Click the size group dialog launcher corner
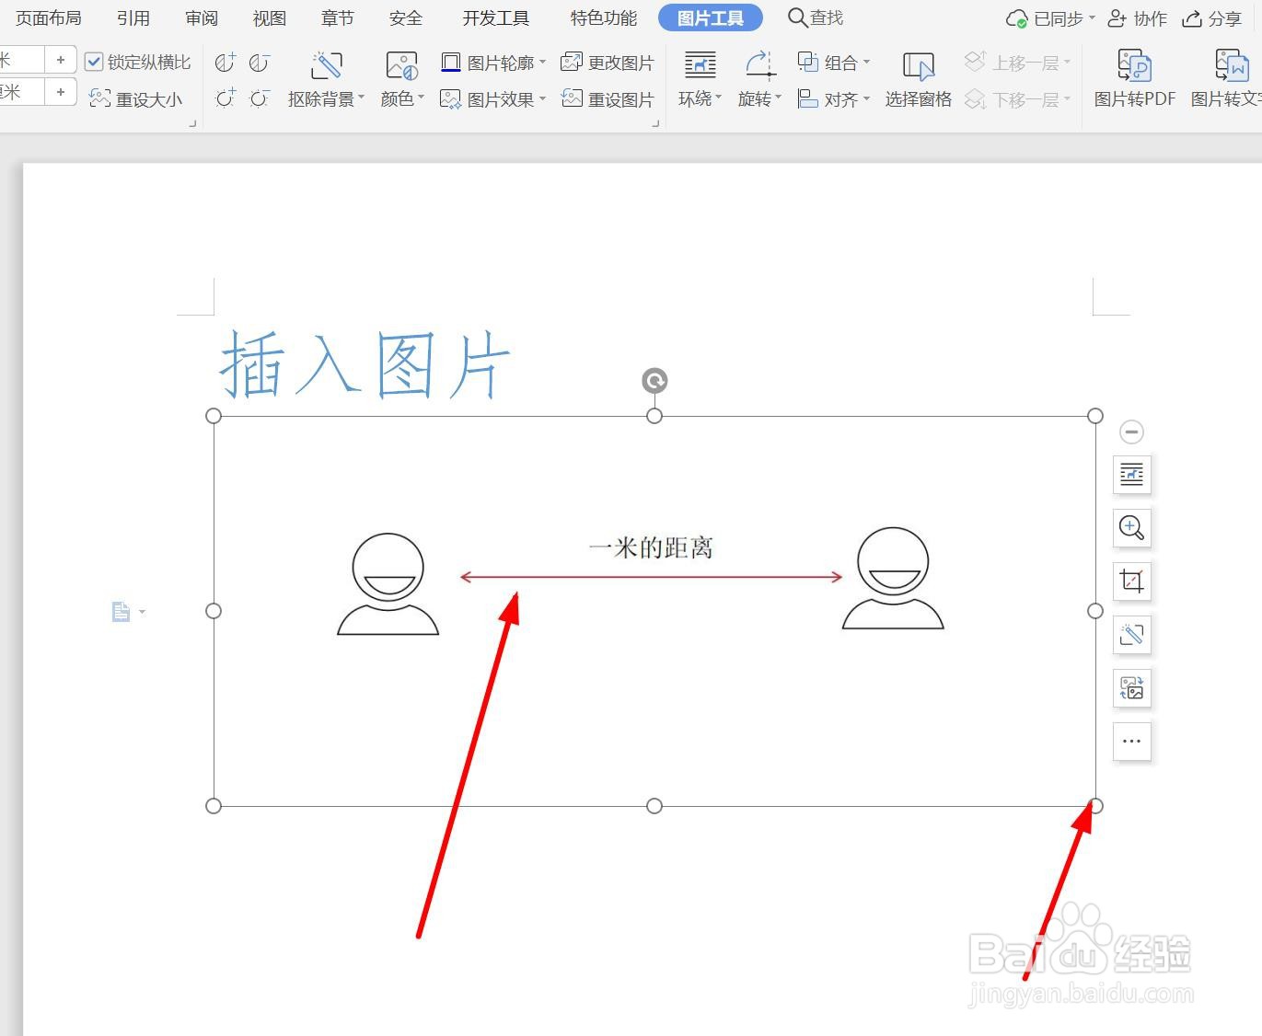Screen dimensions: 1262x1036 click(192, 123)
